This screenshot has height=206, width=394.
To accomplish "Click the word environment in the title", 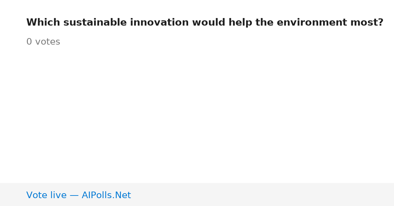I will pyautogui.click(x=312, y=23).
